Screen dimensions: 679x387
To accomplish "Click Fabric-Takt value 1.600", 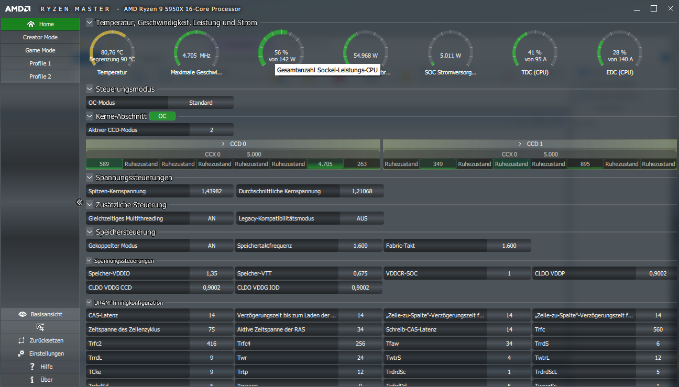I will [x=509, y=246].
